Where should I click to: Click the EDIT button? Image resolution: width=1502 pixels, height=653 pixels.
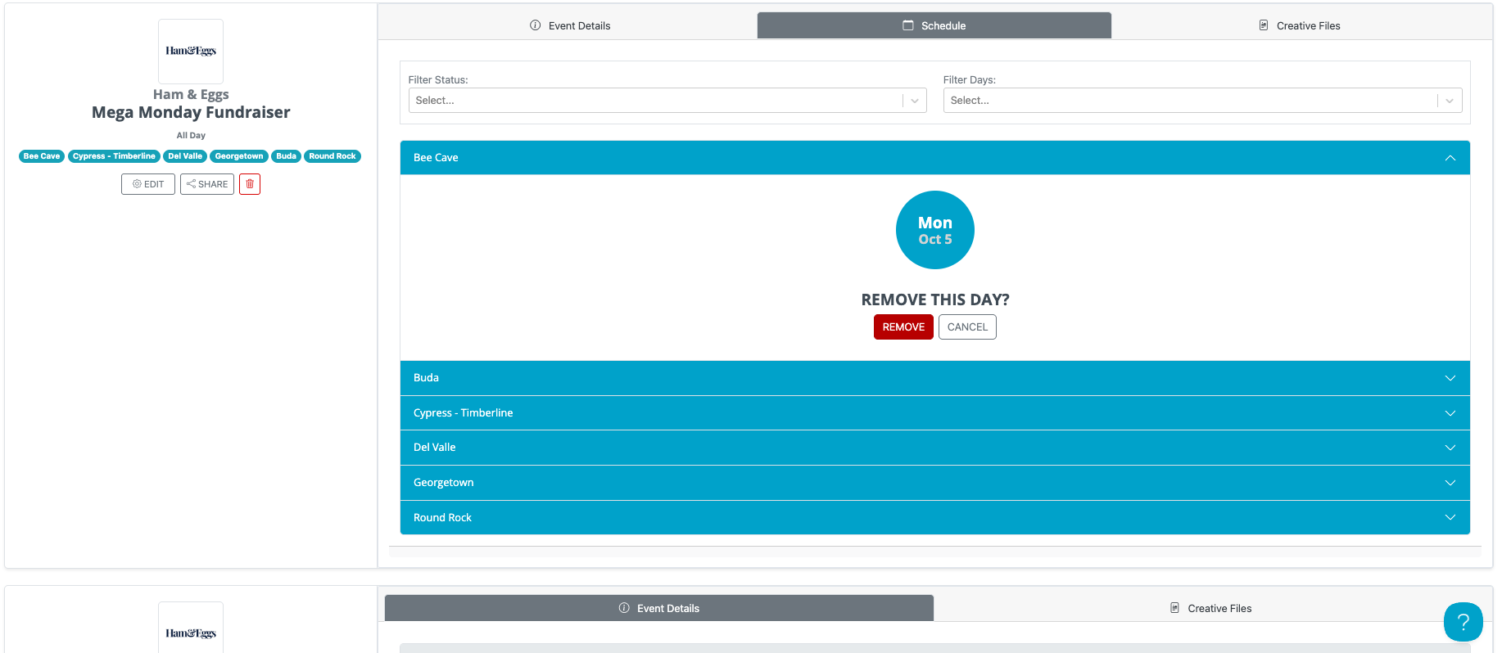click(148, 184)
